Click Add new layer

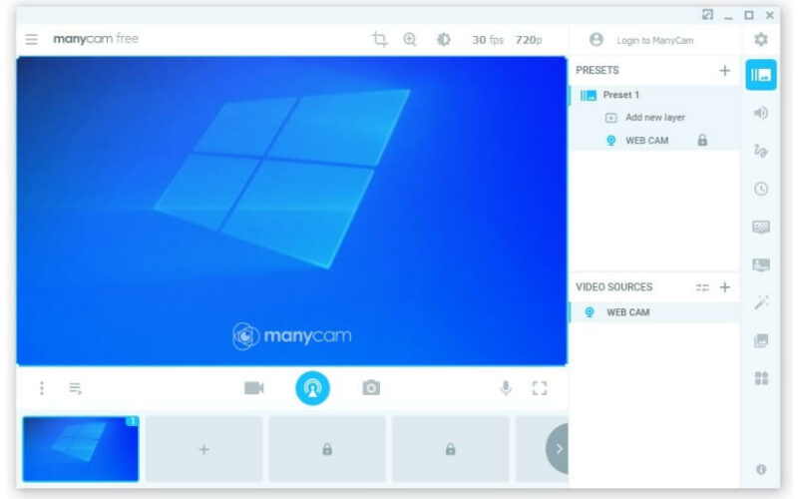point(654,118)
